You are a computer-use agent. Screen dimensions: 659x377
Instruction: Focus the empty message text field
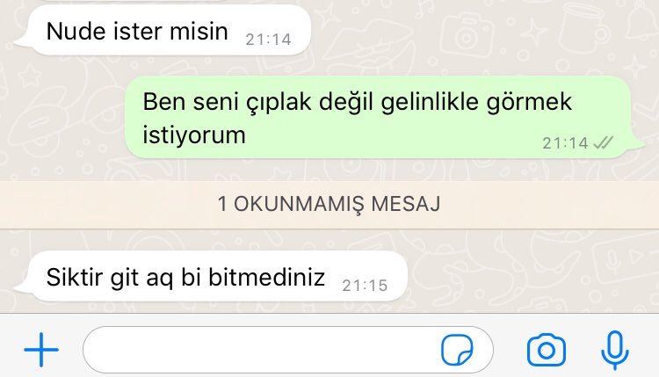click(288, 350)
